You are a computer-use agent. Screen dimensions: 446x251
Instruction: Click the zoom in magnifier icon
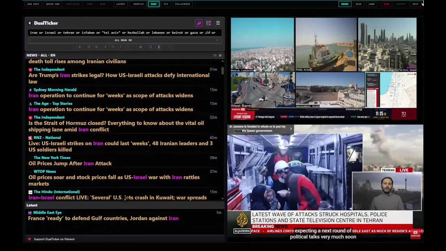pyautogui.click(x=97, y=47)
